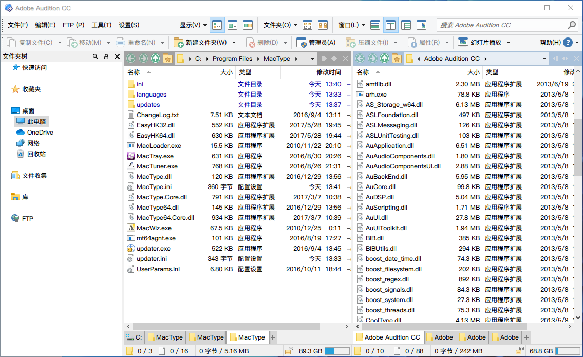Click the blue help question mark icon
583x357 pixels.
568,43
